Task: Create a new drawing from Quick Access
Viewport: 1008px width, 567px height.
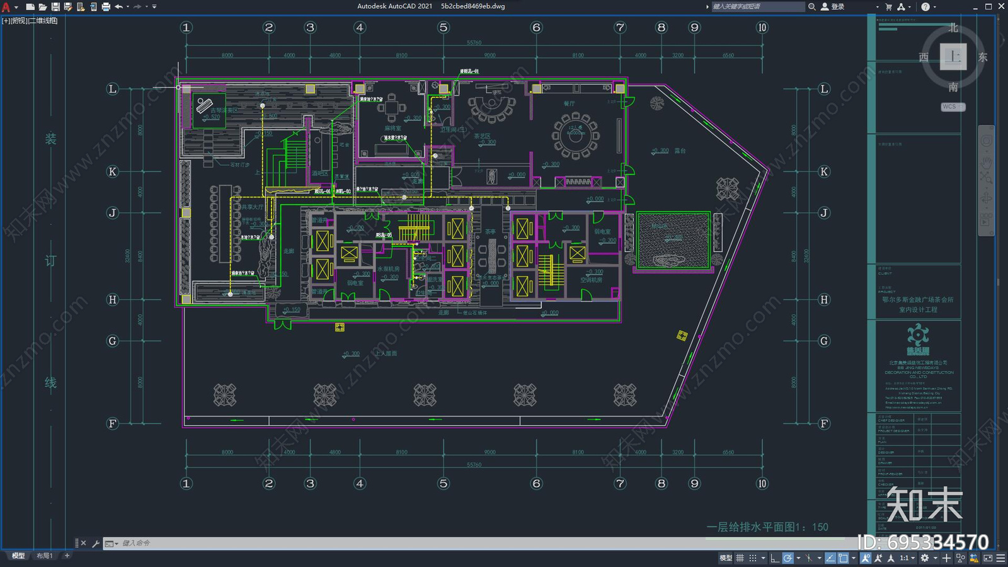Action: coord(30,7)
